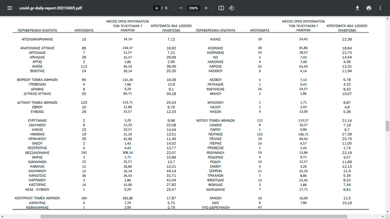The height and width of the screenshot is (219, 390).
Task: Click the ΖΑΚΥΝΘΟΥ region name
Action: 37,125
